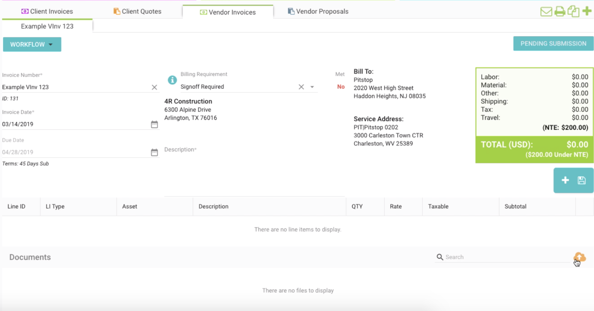594x311 pixels.
Task: Click the ID: 131 text
Action: [10, 98]
